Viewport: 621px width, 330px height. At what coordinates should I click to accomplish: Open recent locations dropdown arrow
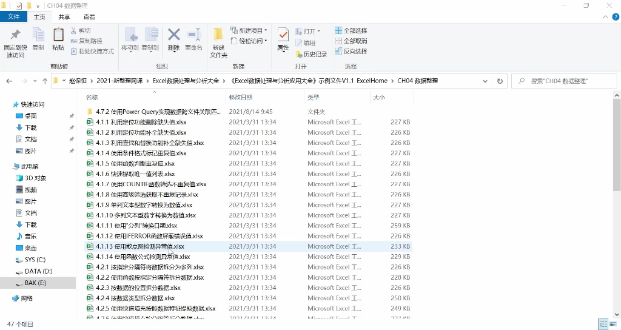coord(35,81)
